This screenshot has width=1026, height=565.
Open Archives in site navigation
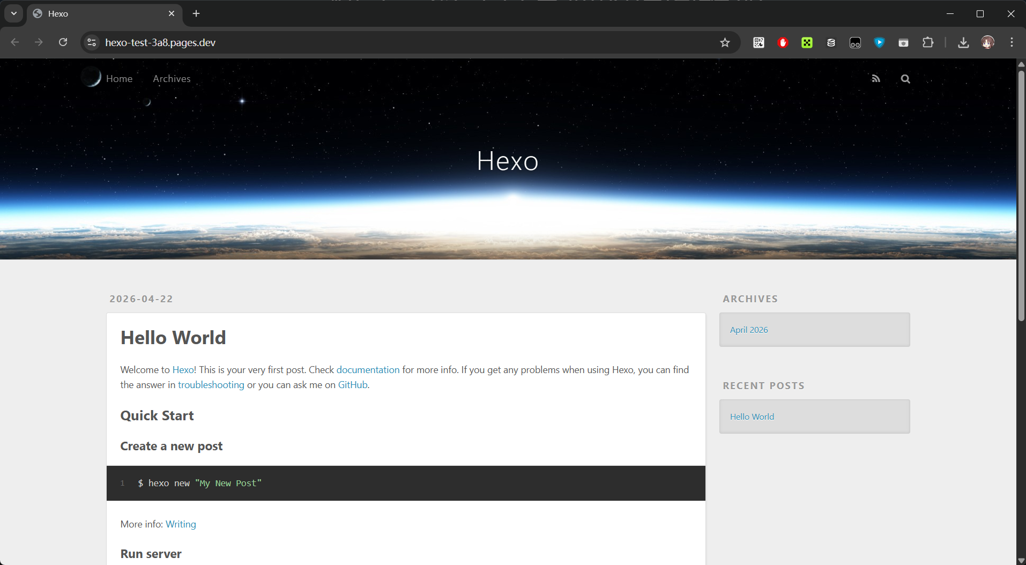click(x=172, y=79)
